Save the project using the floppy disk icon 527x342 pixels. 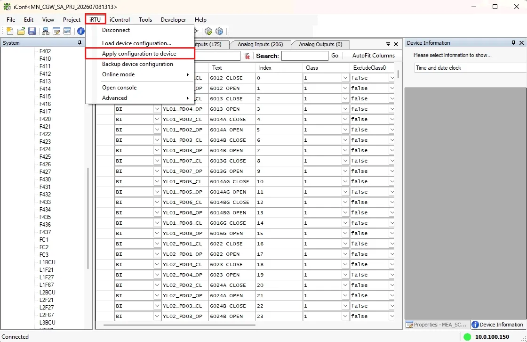[x=32, y=31]
